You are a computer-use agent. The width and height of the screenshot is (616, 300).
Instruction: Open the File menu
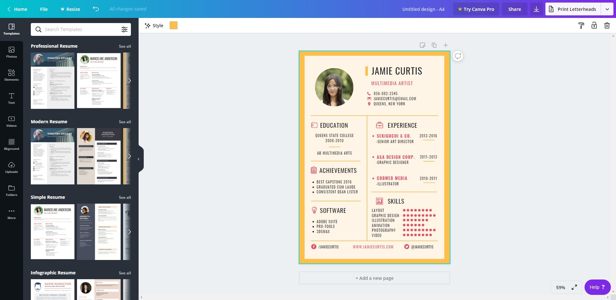[x=44, y=9]
